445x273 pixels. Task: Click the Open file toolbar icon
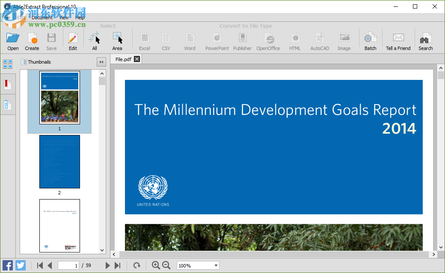[x=13, y=41]
